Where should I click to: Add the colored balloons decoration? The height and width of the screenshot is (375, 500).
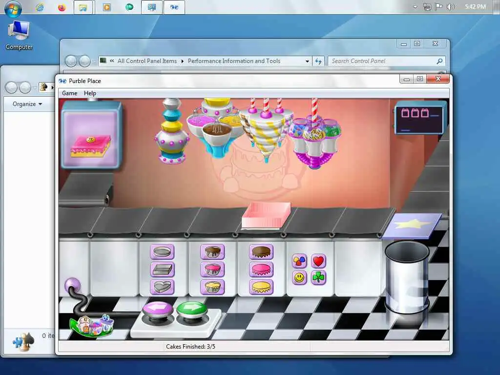coord(299,261)
